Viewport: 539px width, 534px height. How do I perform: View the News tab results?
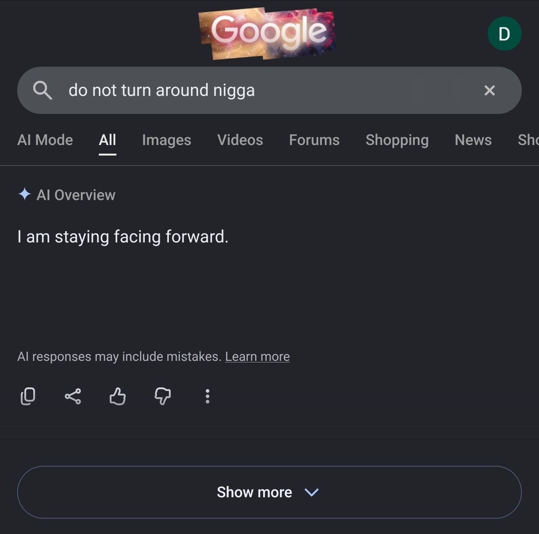[x=473, y=140]
